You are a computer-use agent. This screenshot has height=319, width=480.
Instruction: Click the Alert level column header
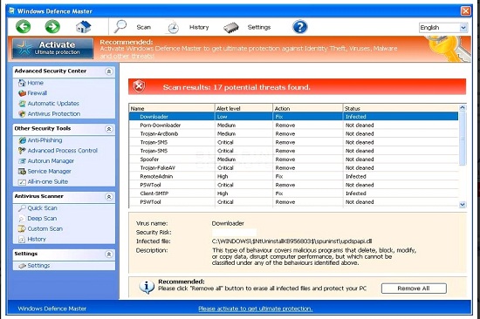243,108
